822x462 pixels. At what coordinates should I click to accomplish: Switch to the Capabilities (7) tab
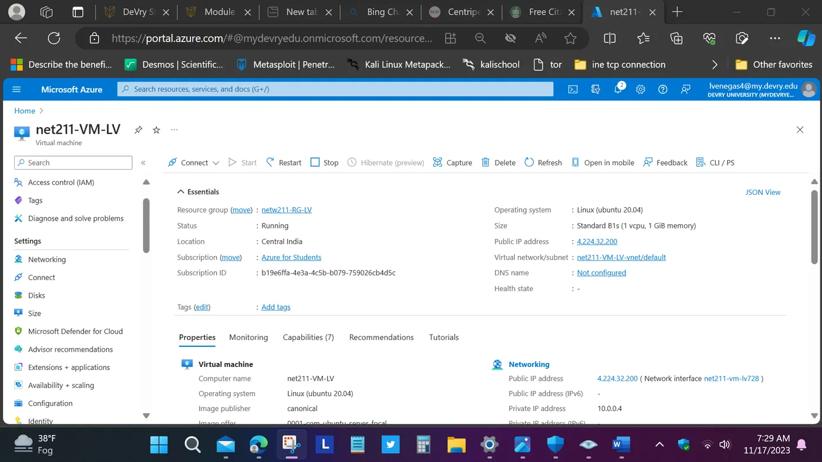click(x=308, y=338)
